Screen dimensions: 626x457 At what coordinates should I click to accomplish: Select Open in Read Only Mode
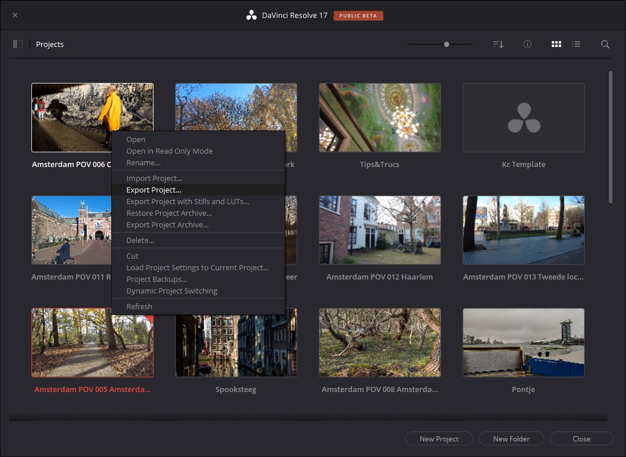pyautogui.click(x=169, y=151)
